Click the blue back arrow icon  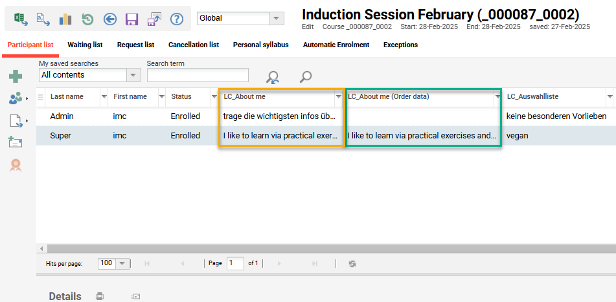[x=109, y=19]
